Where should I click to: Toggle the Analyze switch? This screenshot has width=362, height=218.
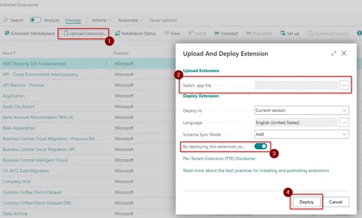[35, 20]
